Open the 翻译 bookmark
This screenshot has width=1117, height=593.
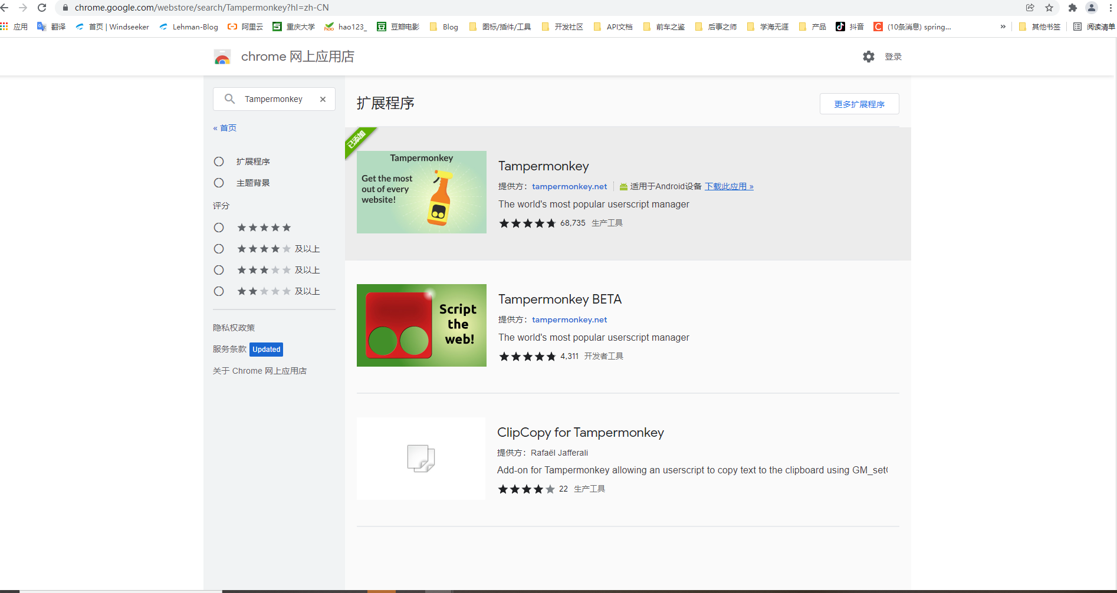coord(51,27)
